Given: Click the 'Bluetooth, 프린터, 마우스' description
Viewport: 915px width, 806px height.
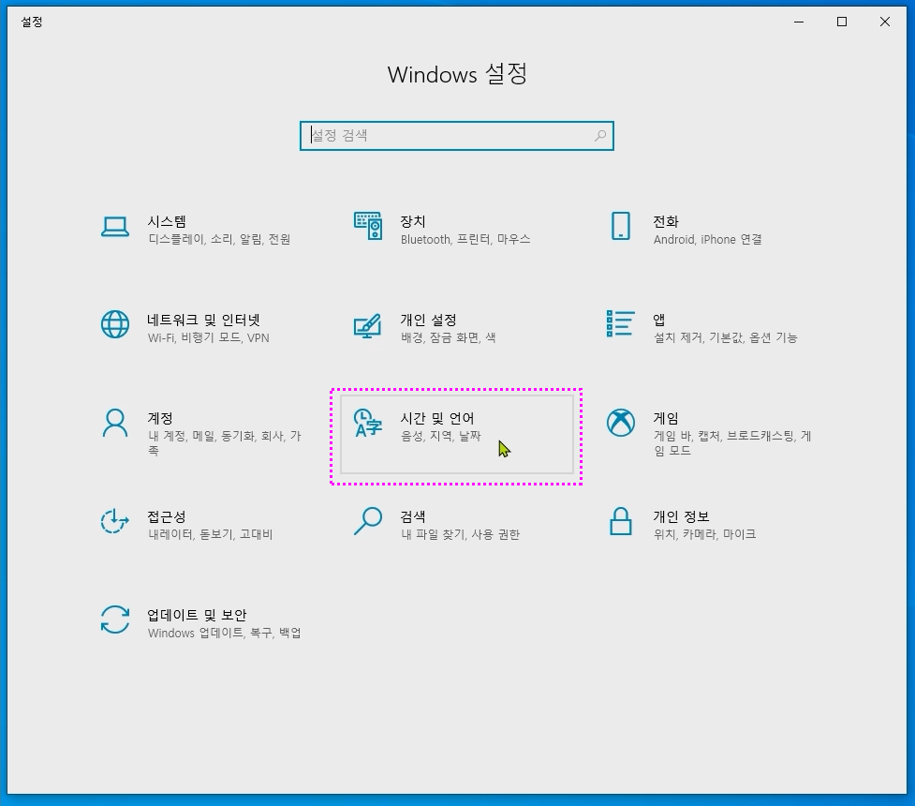Looking at the screenshot, I should coord(465,240).
